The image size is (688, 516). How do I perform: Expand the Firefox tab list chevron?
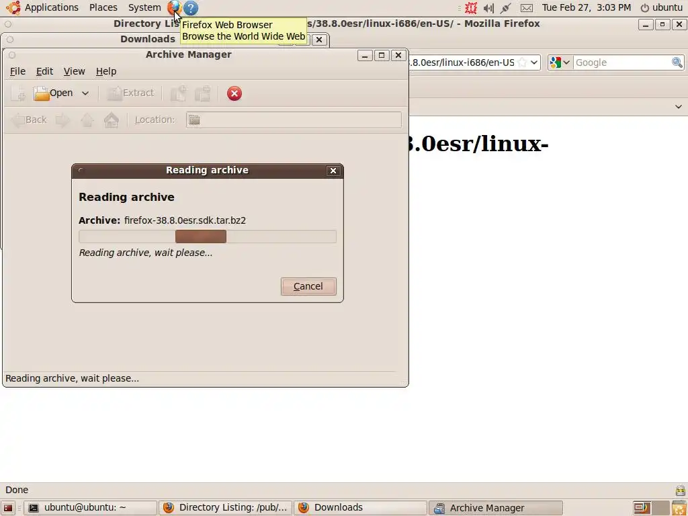click(x=679, y=107)
